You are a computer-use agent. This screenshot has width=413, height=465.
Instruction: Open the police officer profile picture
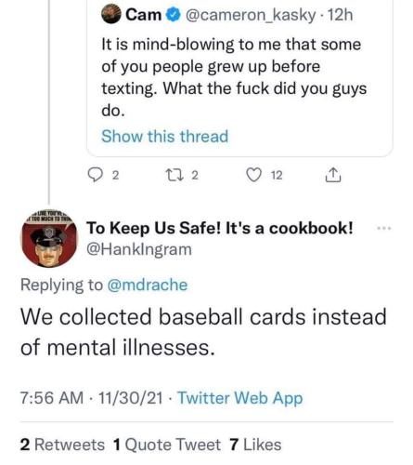[x=49, y=239]
